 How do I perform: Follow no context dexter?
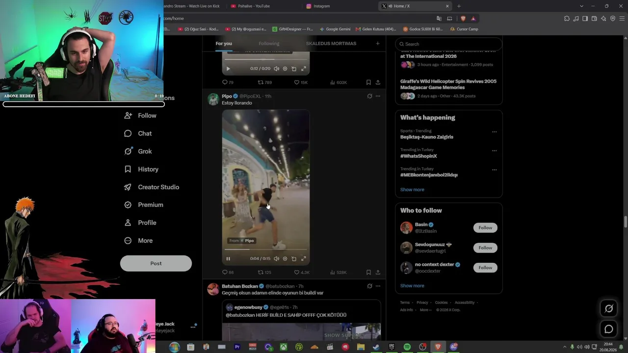click(x=485, y=268)
